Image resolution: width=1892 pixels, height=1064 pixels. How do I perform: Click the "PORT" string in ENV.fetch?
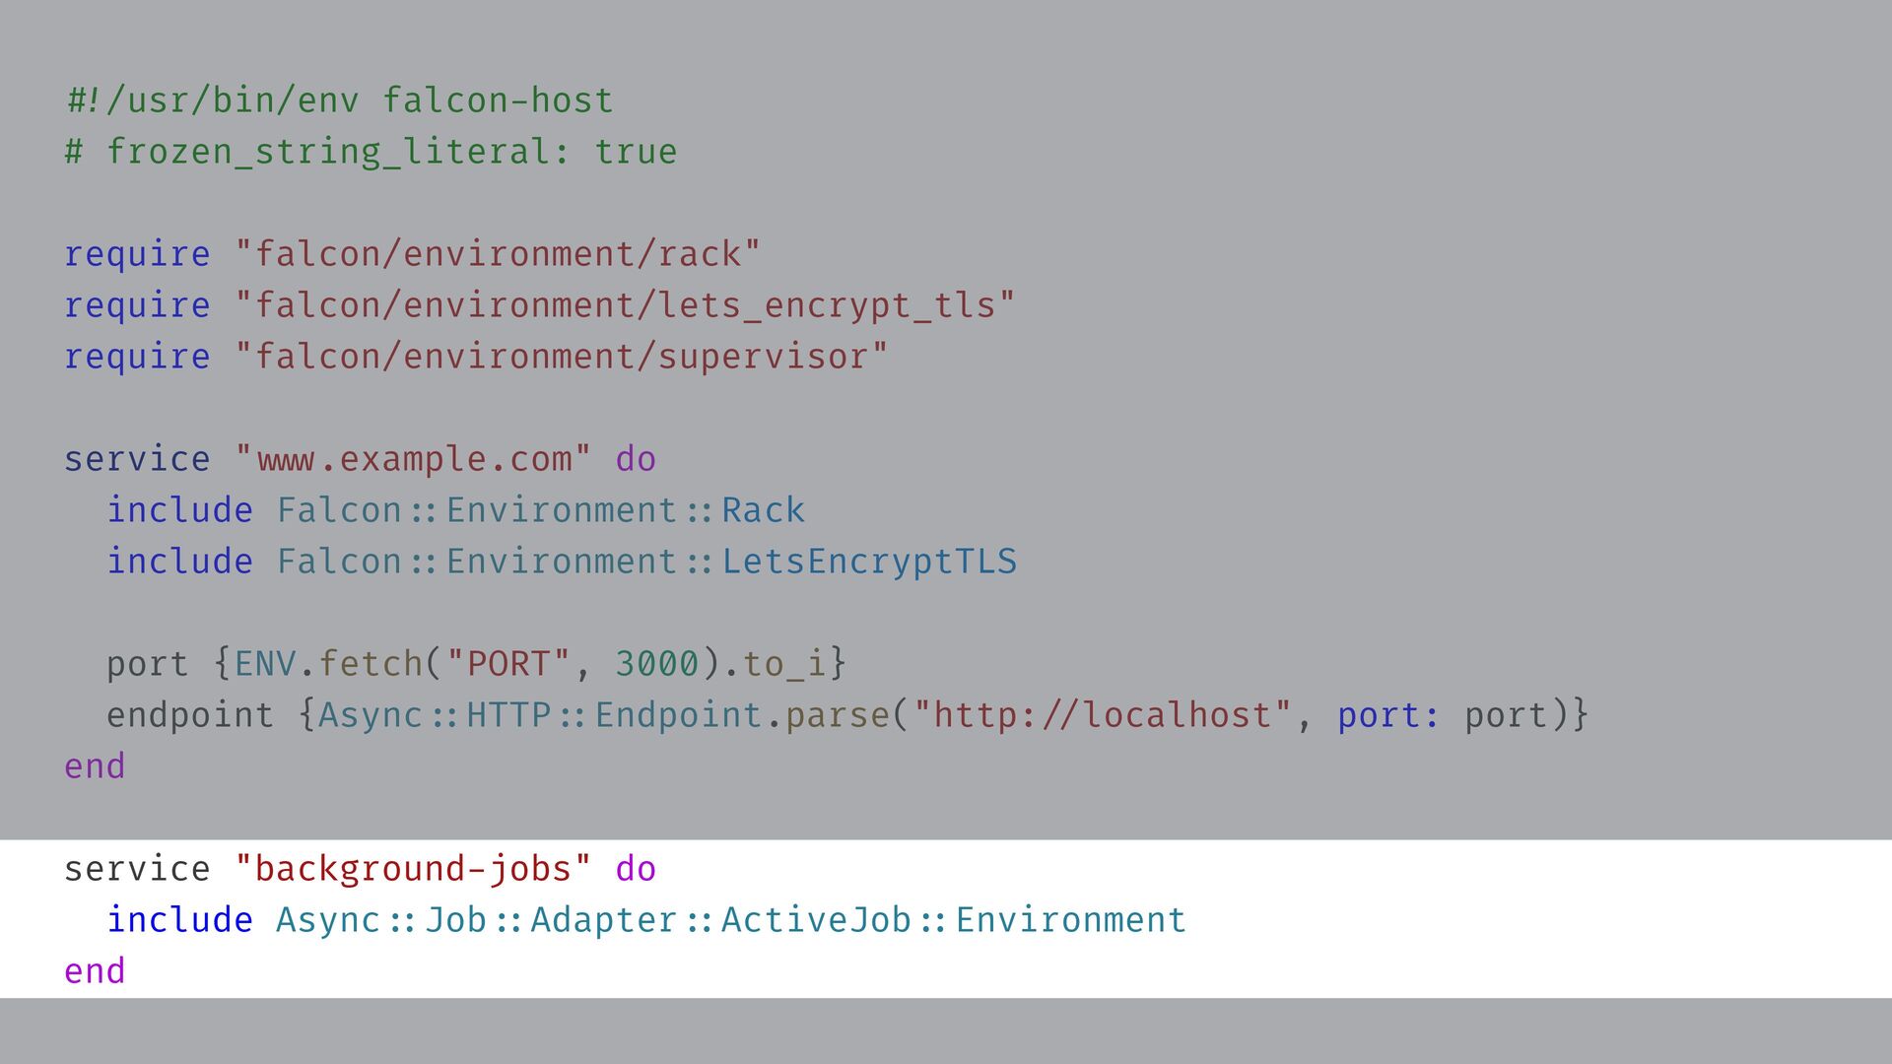pyautogui.click(x=507, y=664)
